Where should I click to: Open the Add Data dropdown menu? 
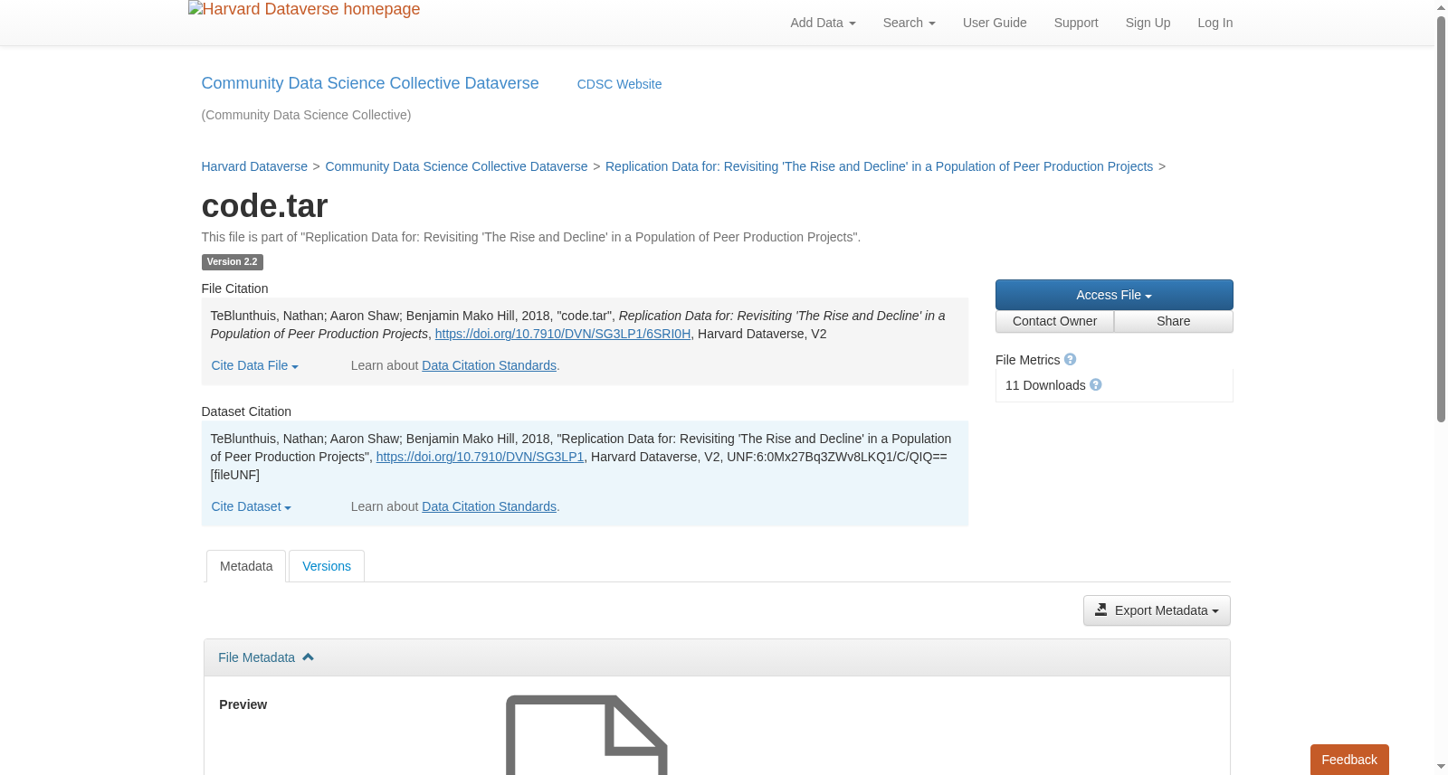click(823, 23)
